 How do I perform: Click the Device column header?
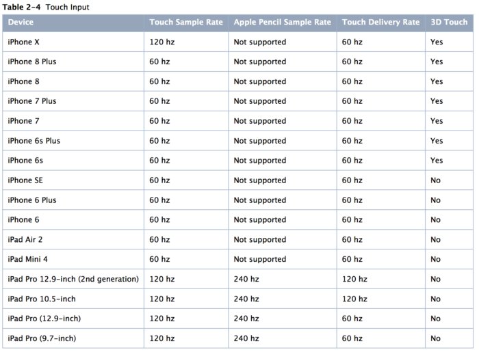point(21,22)
